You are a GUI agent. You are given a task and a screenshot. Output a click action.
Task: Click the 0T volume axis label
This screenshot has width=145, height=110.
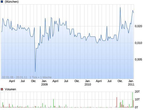point(136,107)
